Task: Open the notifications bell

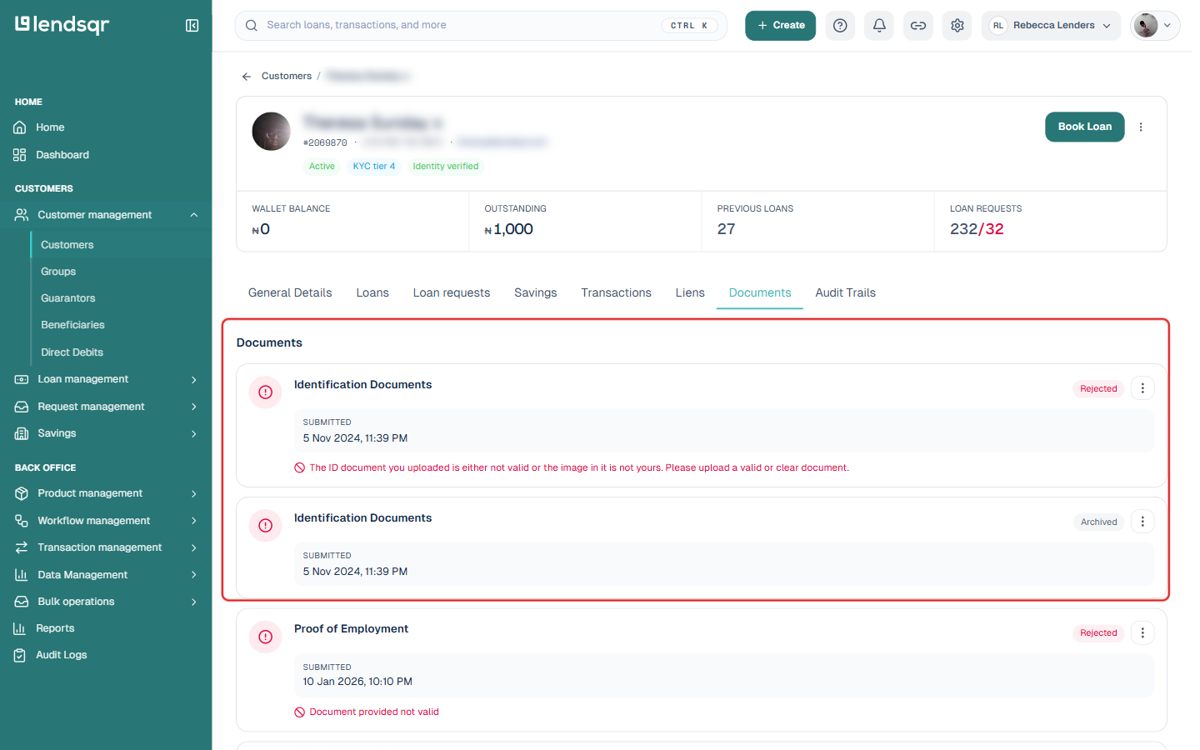Action: (879, 26)
